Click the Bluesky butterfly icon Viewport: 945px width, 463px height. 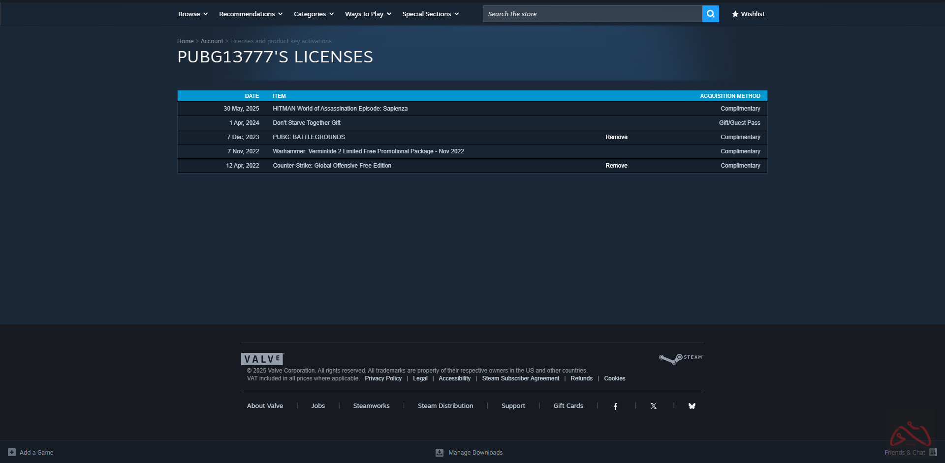(692, 406)
